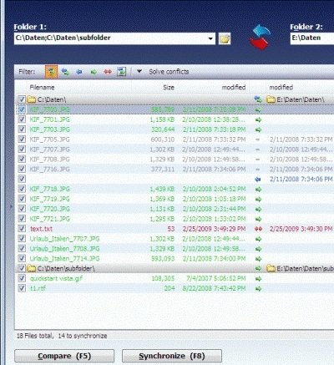This screenshot has width=334, height=365.
Task: Open the dropdown arrow beside Solve conflicts
Action: [139, 72]
